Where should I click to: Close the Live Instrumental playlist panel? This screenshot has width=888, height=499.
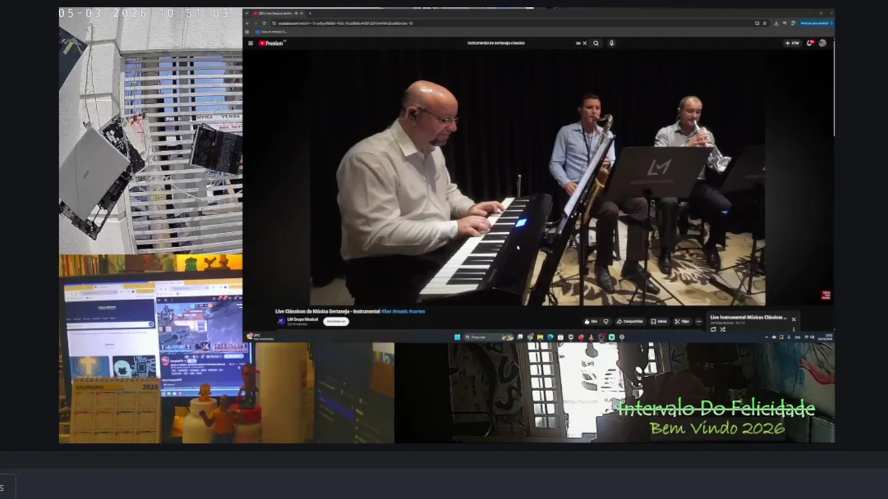click(794, 319)
